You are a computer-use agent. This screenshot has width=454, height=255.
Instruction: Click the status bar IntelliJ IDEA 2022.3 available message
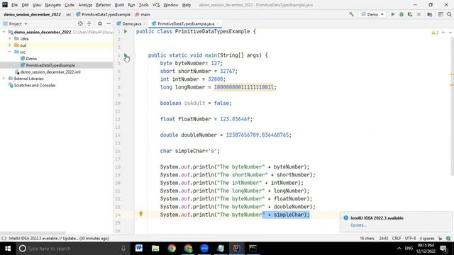coord(59,238)
